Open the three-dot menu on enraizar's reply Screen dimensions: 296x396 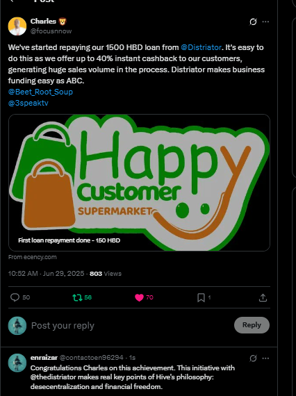coord(265,358)
